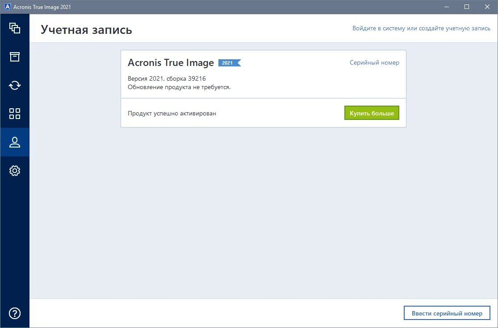
Task: Open the Tools grid icon
Action: [x=15, y=114]
